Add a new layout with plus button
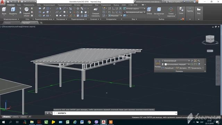The height and width of the screenshot is (125, 222). tap(30, 117)
